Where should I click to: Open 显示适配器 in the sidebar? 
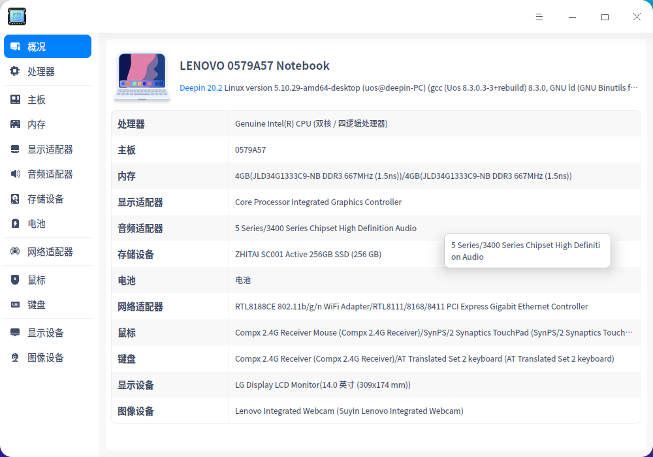point(50,150)
